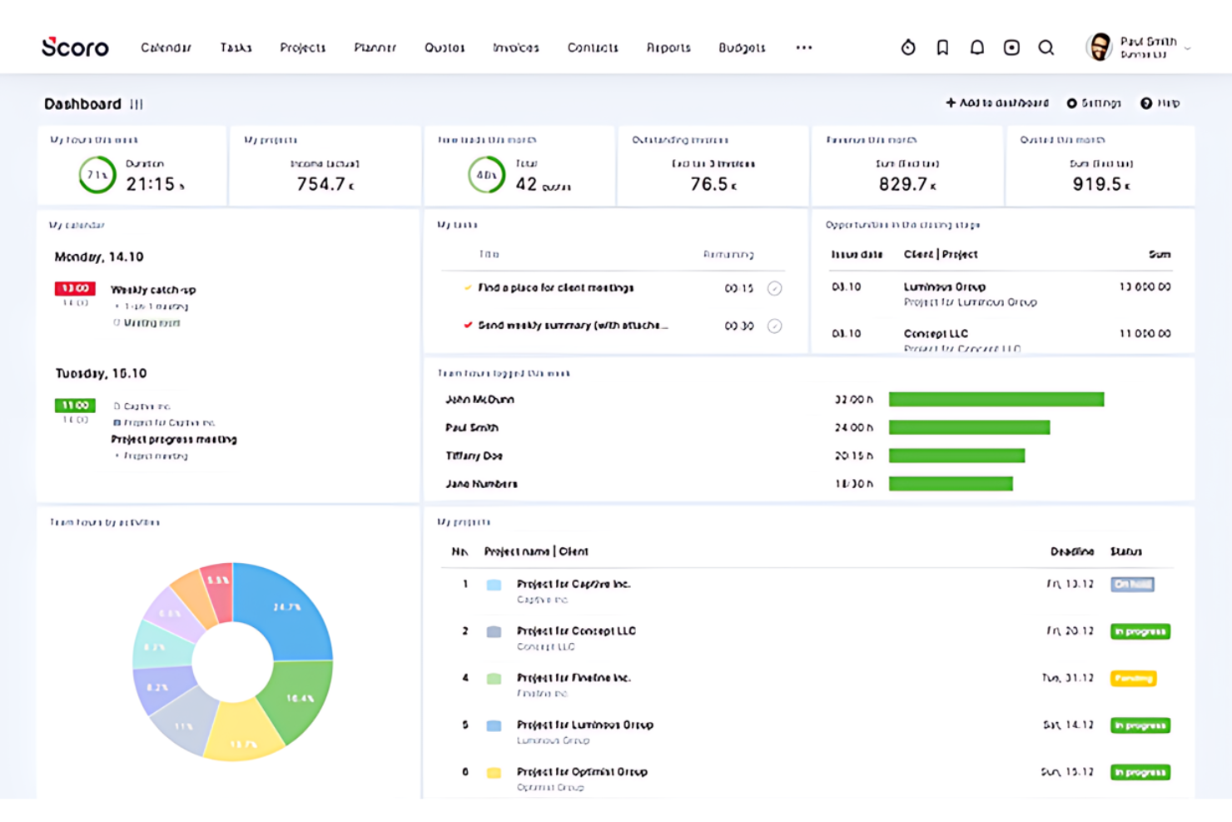Click Paul Smith's green hours bar
1232x822 pixels.
pyautogui.click(x=969, y=427)
